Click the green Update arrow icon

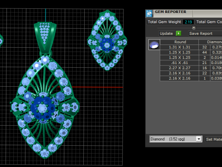(x=179, y=33)
